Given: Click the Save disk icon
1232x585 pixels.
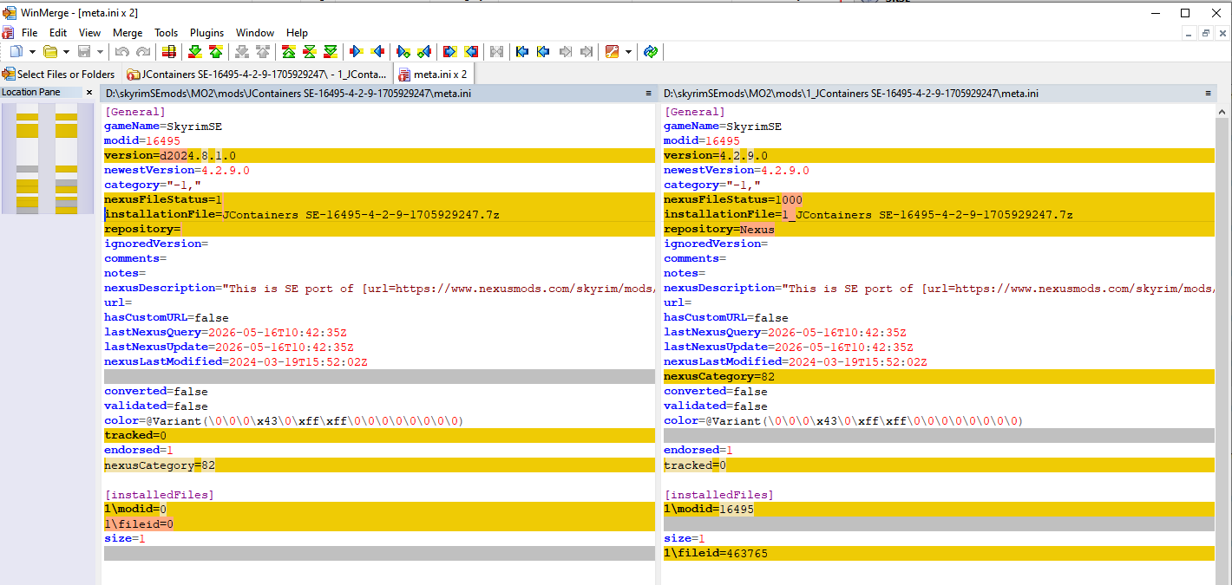Looking at the screenshot, I should 85,52.
